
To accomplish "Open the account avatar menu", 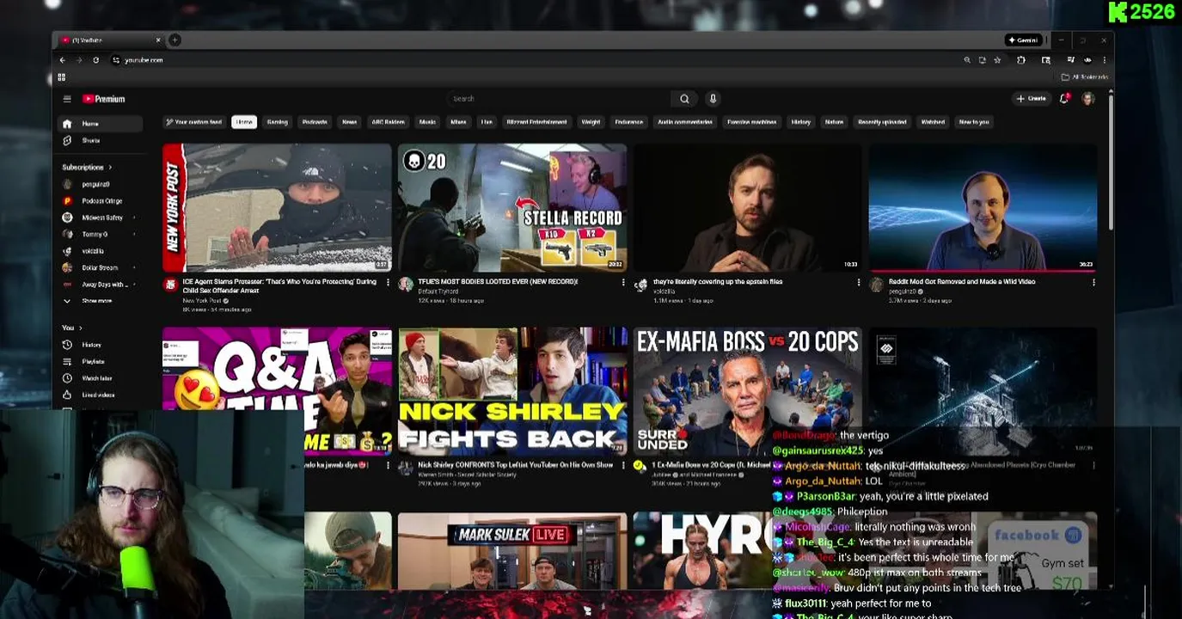I will click(1087, 99).
